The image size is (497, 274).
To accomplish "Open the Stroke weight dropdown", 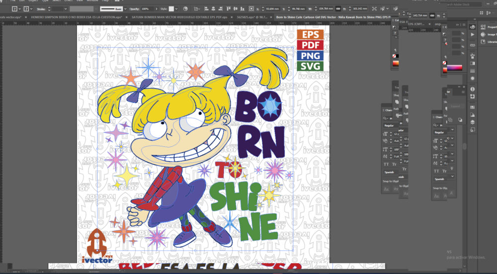I will [66, 9].
